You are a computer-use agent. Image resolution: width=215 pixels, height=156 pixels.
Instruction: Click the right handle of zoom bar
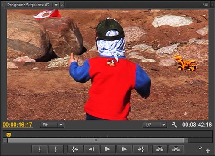(x=186, y=140)
